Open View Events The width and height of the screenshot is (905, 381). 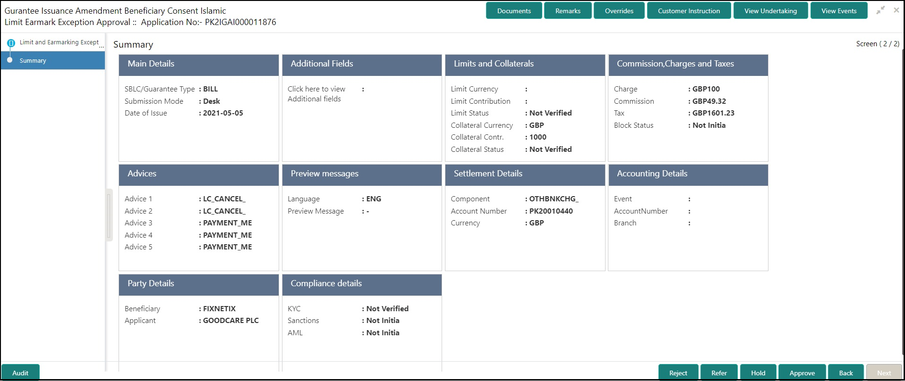pyautogui.click(x=839, y=11)
